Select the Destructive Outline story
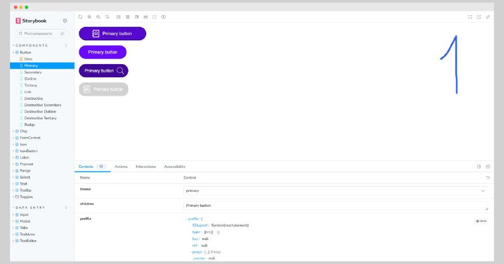 (40, 112)
